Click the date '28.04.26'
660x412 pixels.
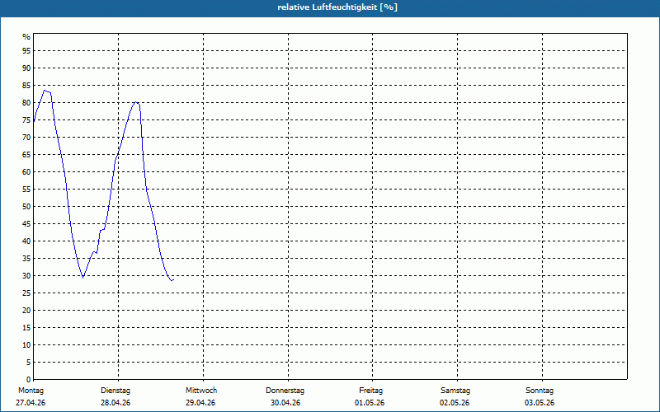(x=115, y=403)
